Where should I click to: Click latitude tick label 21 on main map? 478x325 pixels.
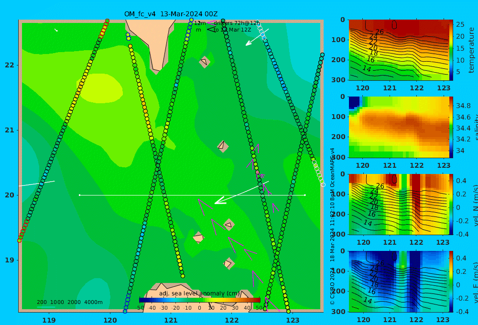click(x=10, y=130)
